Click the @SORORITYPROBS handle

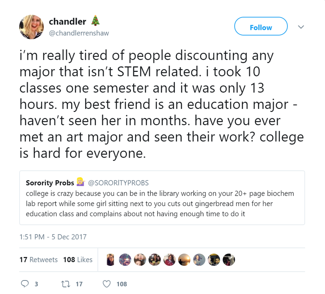(118, 183)
